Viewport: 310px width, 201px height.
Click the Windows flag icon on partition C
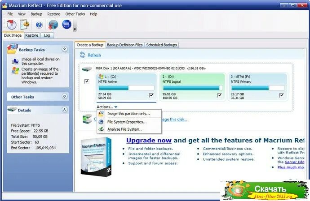coord(101,77)
